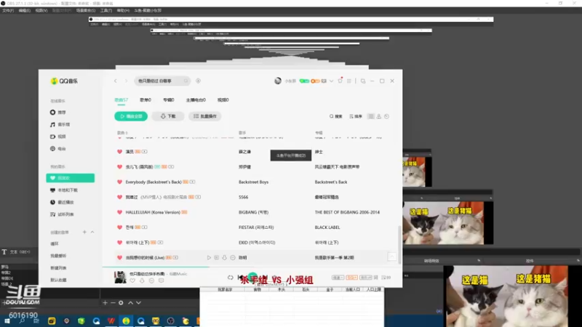Viewport: 582px width, 327px height.
Task: Click green 播放全部 button
Action: click(131, 116)
